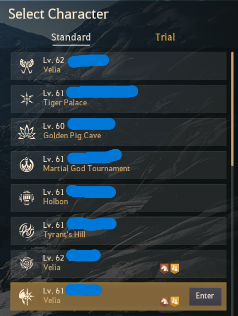Screen dimensions: 238x316
Task: Click the swirl class icon beside Tyrant's Hill
Action: (27, 230)
